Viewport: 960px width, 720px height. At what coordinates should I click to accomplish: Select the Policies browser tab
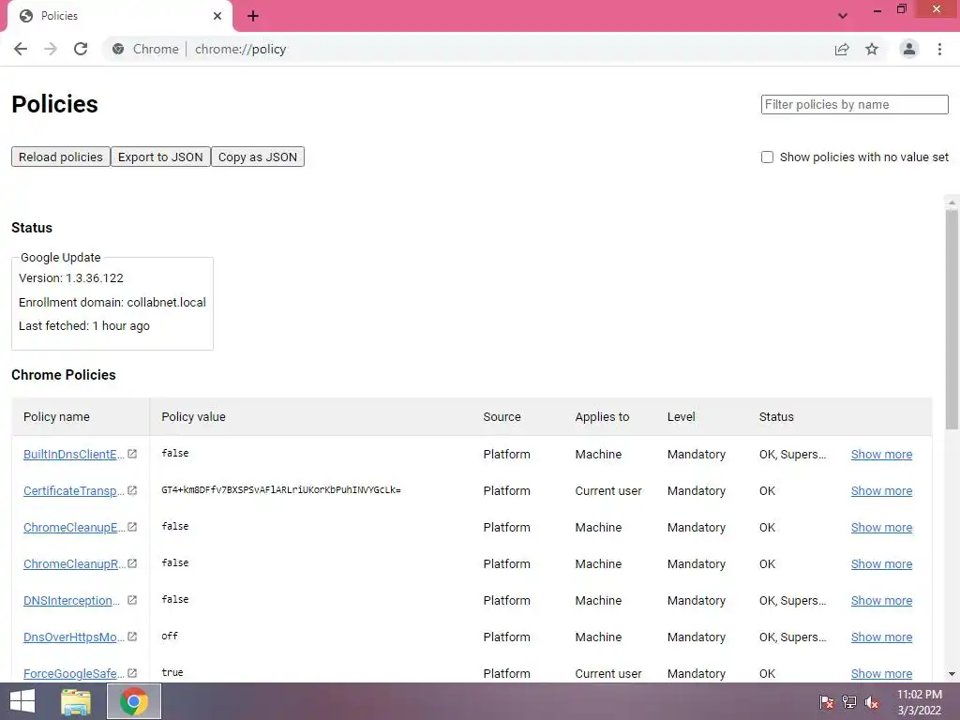click(x=119, y=16)
